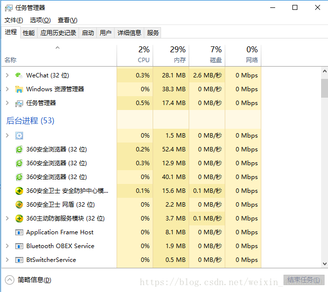This screenshot has width=328, height=292.
Task: Click the 360安全浏览器 icon with 40.1 MB
Action: [x=19, y=177]
